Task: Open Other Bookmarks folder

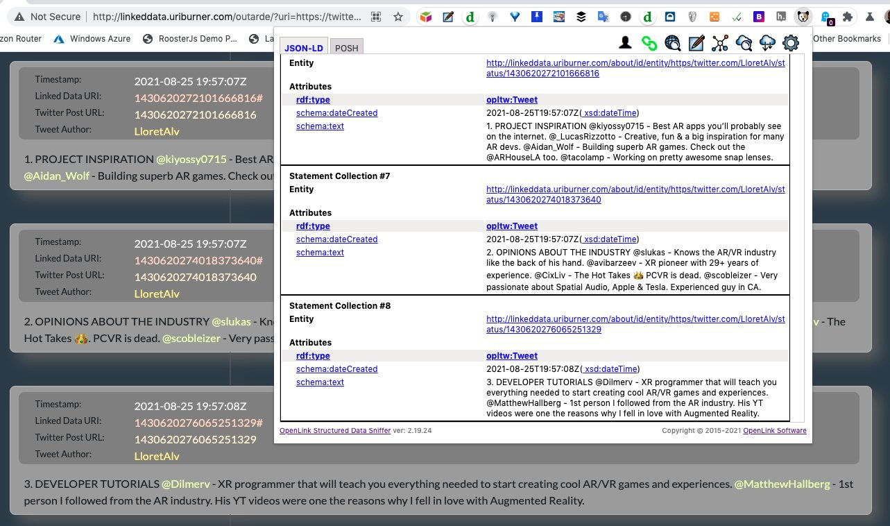Action: 846,39
